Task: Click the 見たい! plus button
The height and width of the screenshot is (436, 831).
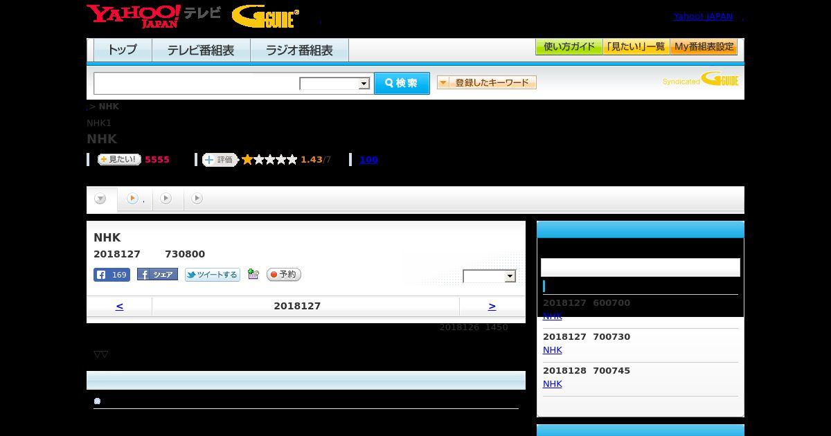Action: click(119, 159)
